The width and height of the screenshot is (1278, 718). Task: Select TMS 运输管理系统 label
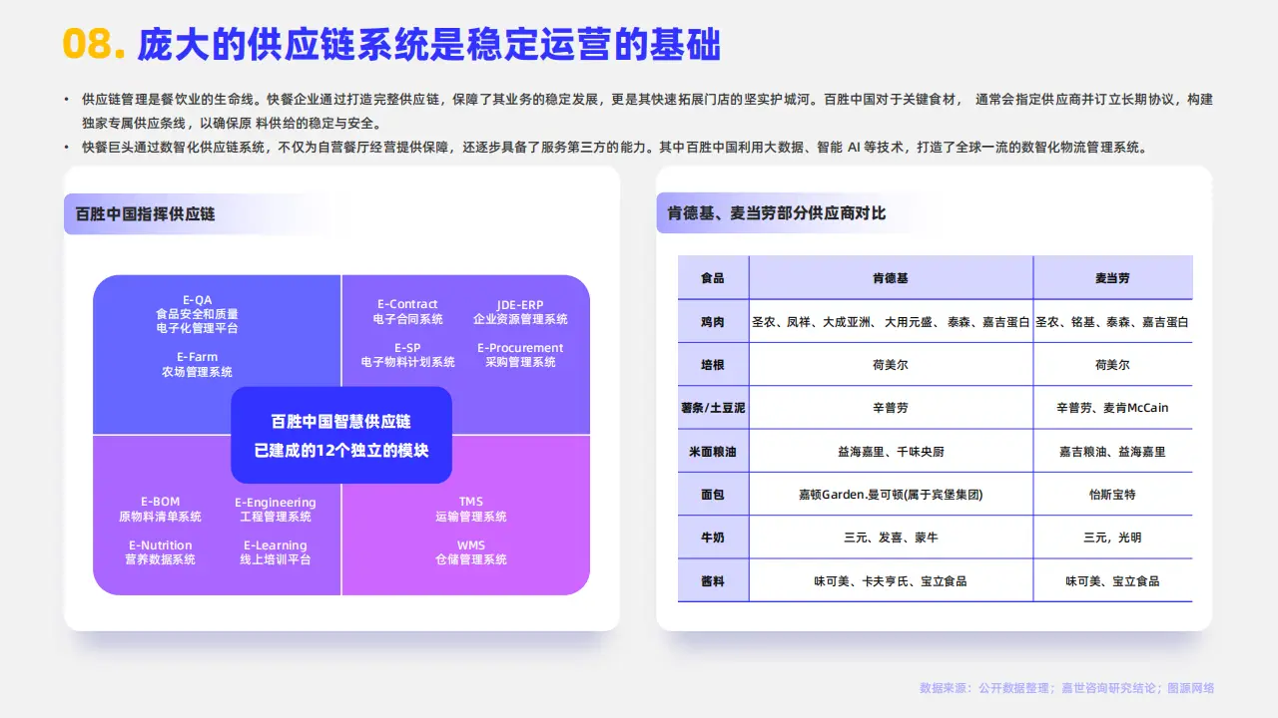470,510
